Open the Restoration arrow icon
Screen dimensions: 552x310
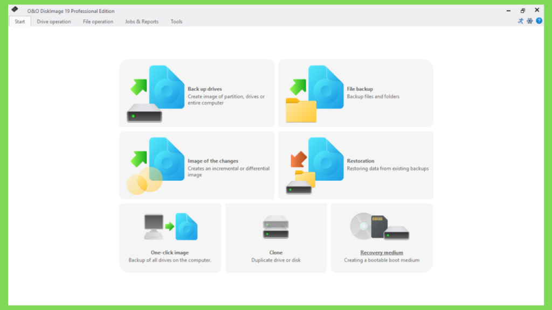point(299,159)
